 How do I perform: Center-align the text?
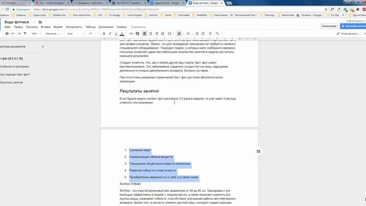151,34
